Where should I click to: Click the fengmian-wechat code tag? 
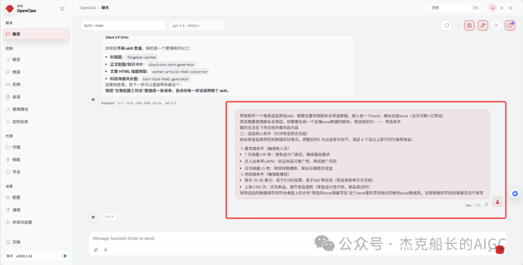(x=141, y=57)
